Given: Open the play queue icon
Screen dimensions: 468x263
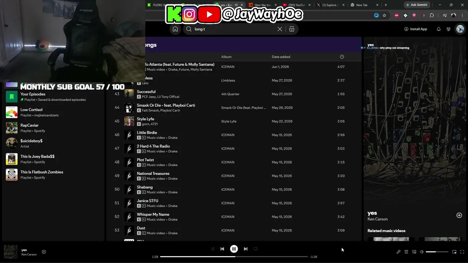Looking at the screenshot, I should pyautogui.click(x=406, y=252).
